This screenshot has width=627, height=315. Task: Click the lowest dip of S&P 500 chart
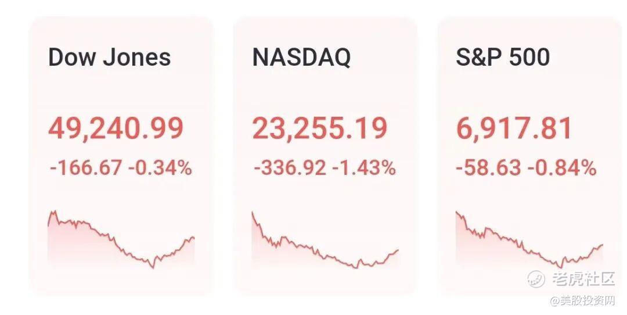[560, 267]
